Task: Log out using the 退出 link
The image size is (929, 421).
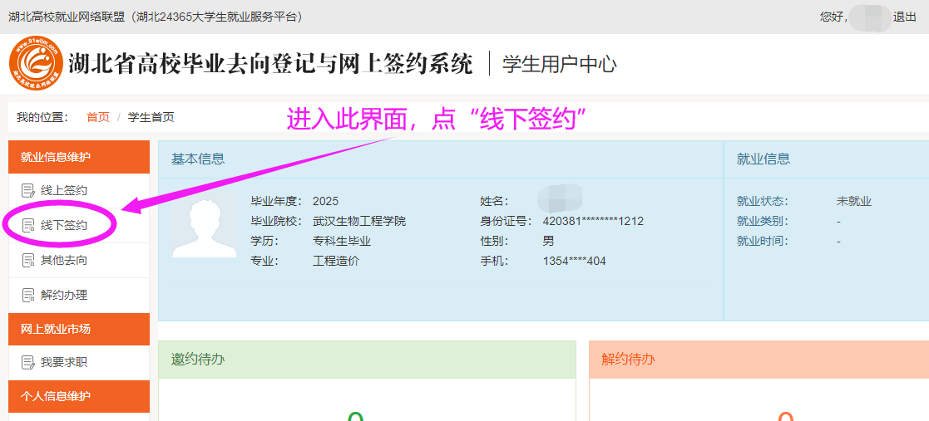Action: coord(904,17)
